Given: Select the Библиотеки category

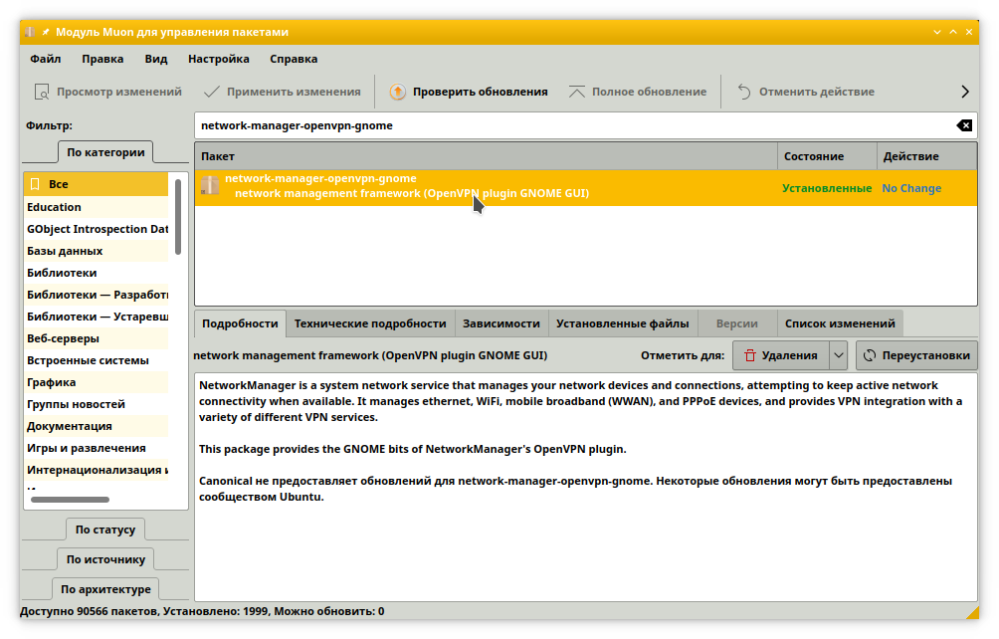Looking at the screenshot, I should (97, 273).
